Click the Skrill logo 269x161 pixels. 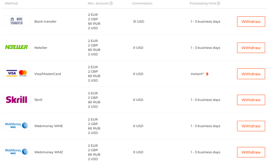[17, 100]
